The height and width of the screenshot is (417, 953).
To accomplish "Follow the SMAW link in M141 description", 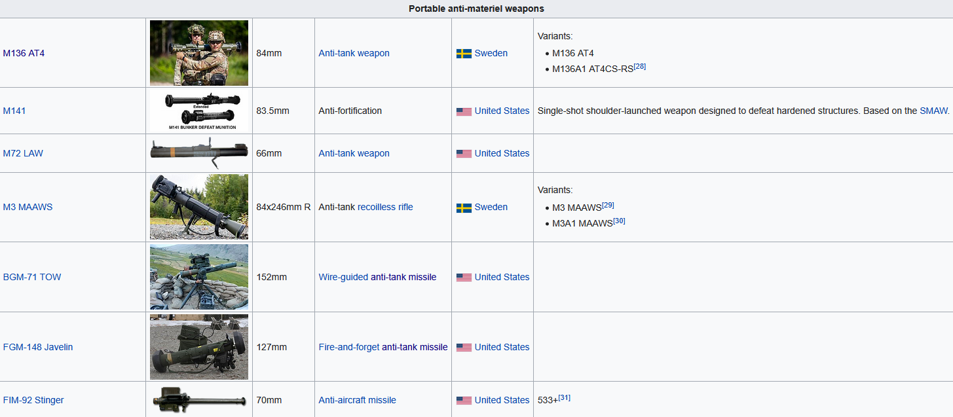I will point(933,111).
